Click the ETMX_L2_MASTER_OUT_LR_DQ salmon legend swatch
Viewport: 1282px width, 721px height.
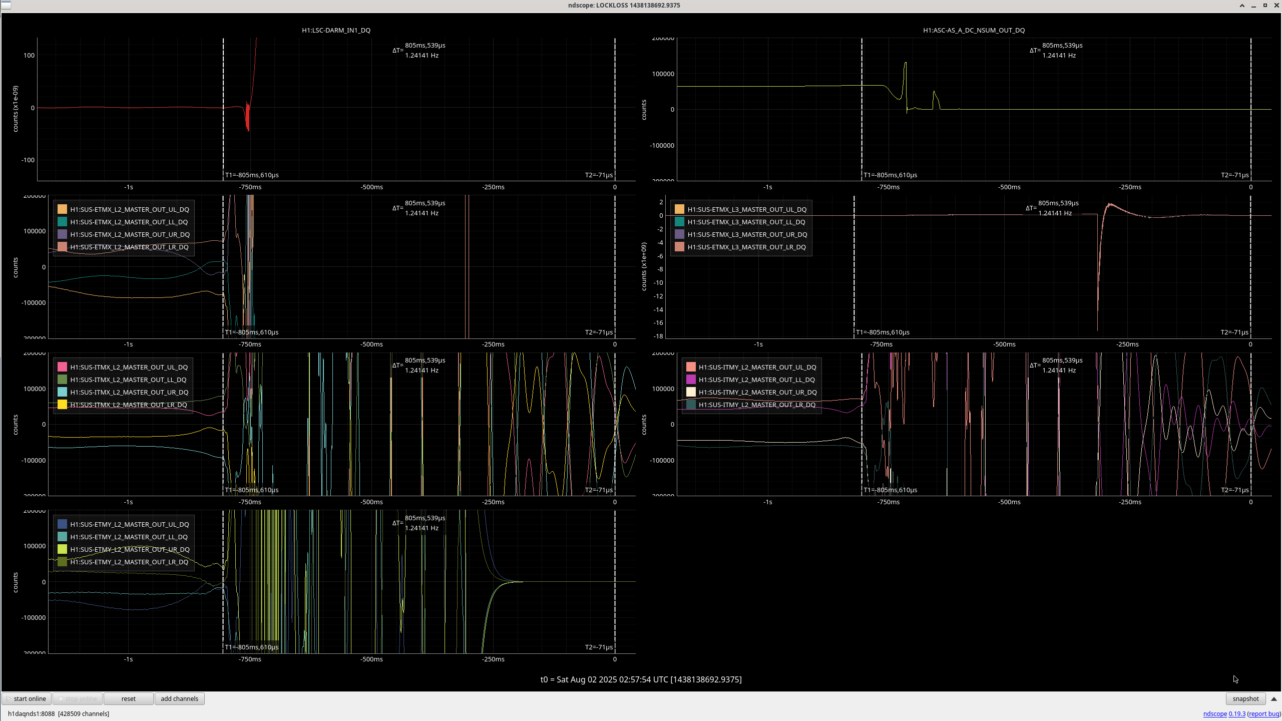[62, 247]
